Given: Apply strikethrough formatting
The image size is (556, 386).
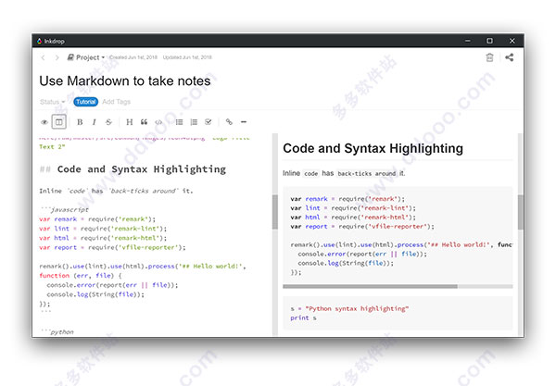Looking at the screenshot, I should click(108, 122).
